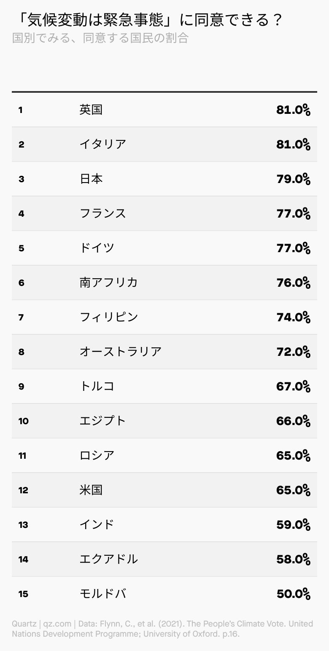Click rank number 15
Viewport: 329px width, 651px height.
click(24, 594)
